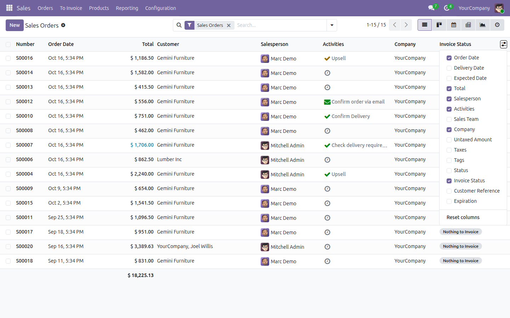The width and height of the screenshot is (510, 318).
Task: Open the Products menu
Action: pyautogui.click(x=99, y=8)
